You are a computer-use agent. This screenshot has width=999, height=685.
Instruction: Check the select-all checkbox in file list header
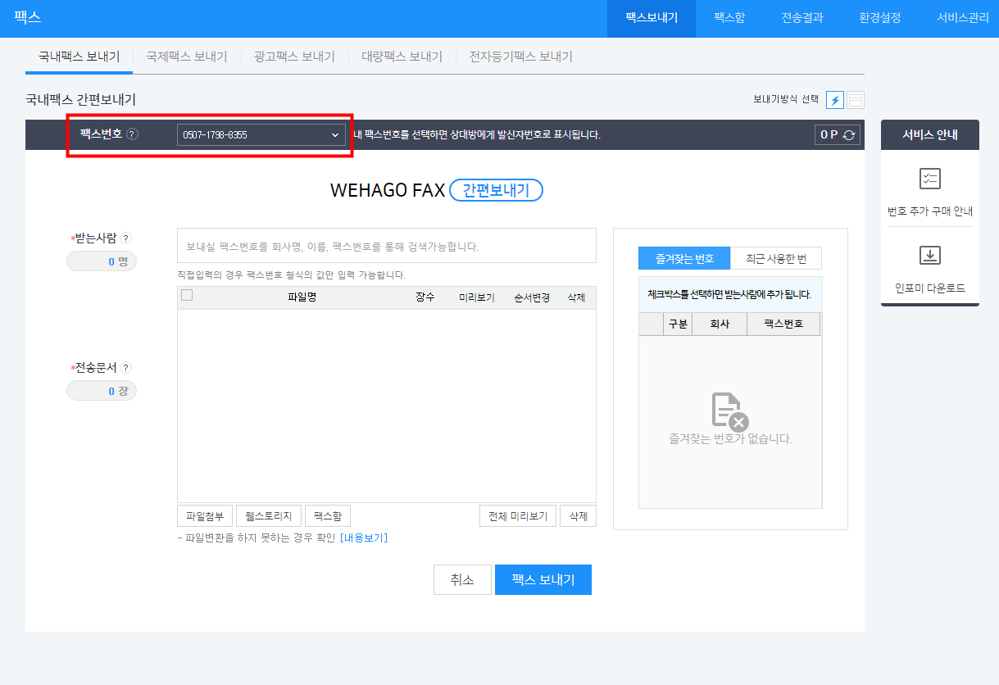pos(187,296)
